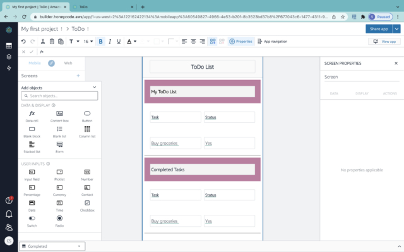Click the Cut scissors icon
The image size is (404, 252).
pyautogui.click(x=43, y=42)
